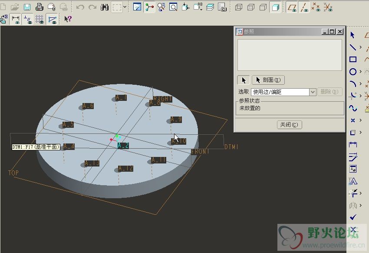Screen dimensions: 369x253
Task: Click the 剖面(X) button in 参照 dialog
Action: coord(268,80)
